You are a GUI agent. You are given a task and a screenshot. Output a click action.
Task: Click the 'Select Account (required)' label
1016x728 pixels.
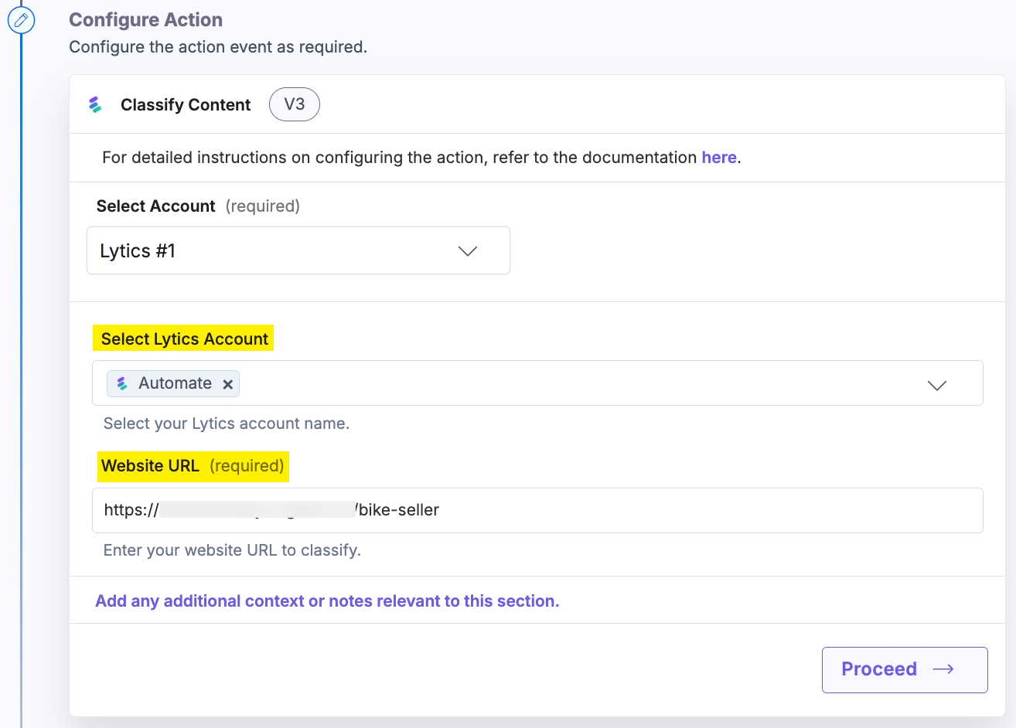coord(198,206)
